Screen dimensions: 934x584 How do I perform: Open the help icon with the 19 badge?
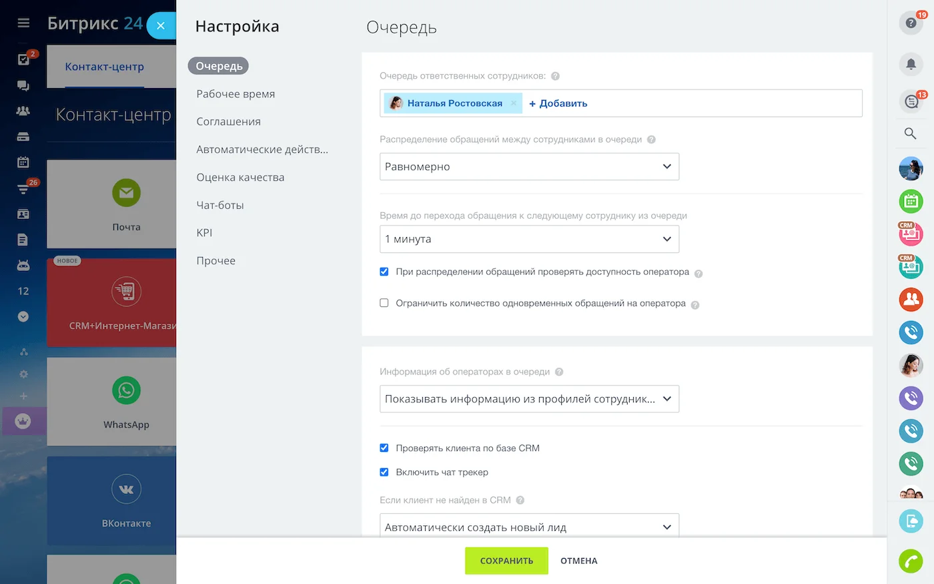909,23
